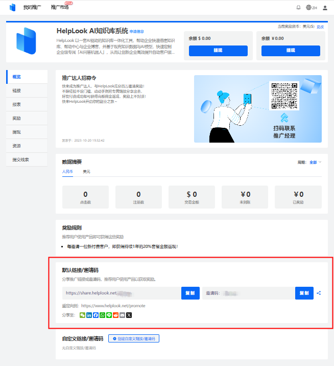This screenshot has width=334, height=366.
Task: Click the 注册数 stat card
Action: tap(138, 197)
